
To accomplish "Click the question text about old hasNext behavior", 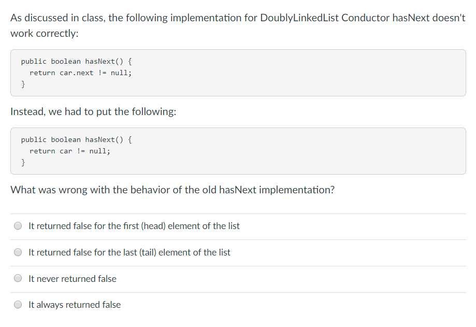I will point(172,190).
